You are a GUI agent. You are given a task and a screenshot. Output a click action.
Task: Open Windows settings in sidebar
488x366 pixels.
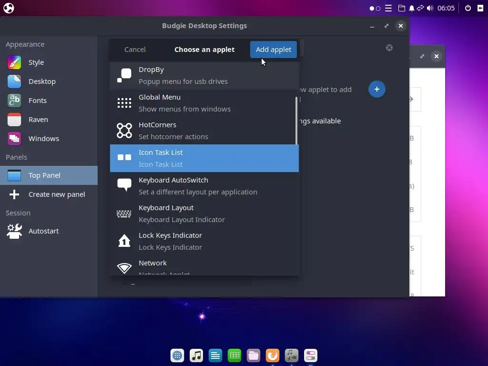tap(49, 139)
